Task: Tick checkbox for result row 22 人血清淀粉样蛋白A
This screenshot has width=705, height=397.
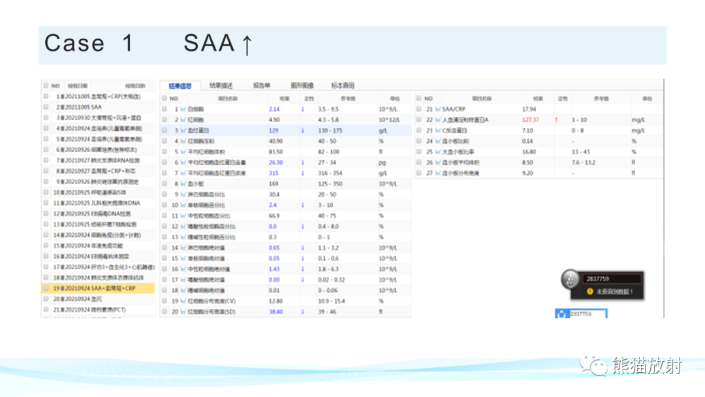Action: pyautogui.click(x=418, y=120)
